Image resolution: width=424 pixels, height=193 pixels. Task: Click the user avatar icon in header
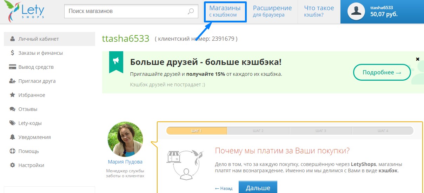pyautogui.click(x=356, y=11)
